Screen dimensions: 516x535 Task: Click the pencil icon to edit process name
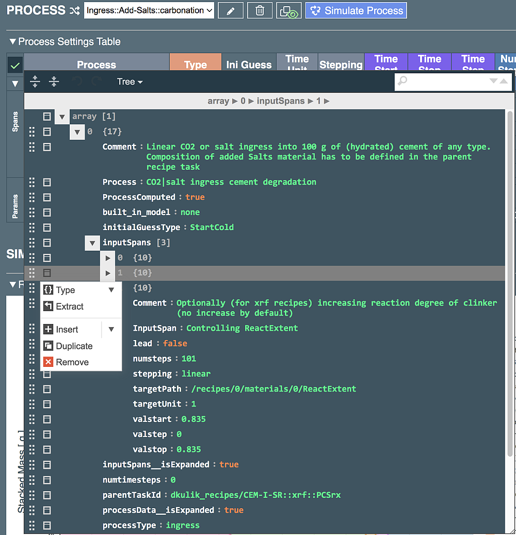(231, 10)
